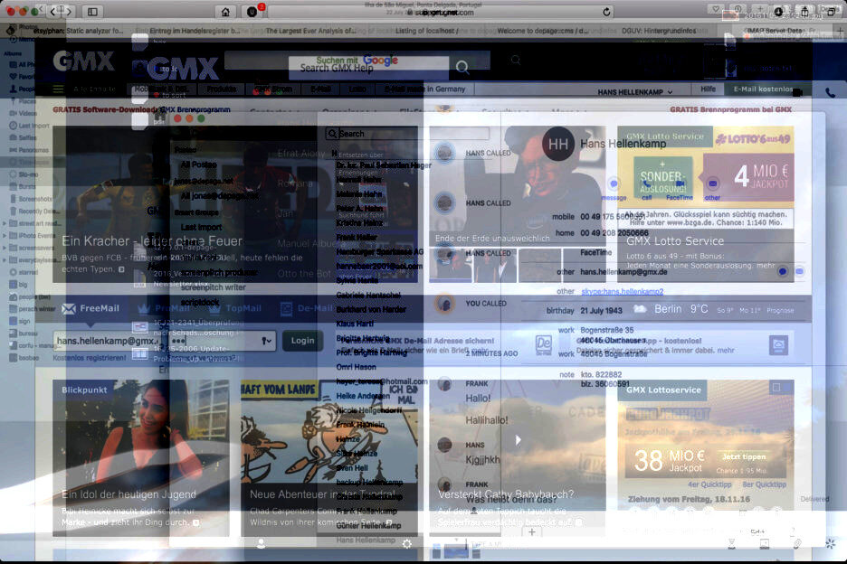Follow the Kostenlos registrieren link
847x564 pixels.
[x=89, y=357]
